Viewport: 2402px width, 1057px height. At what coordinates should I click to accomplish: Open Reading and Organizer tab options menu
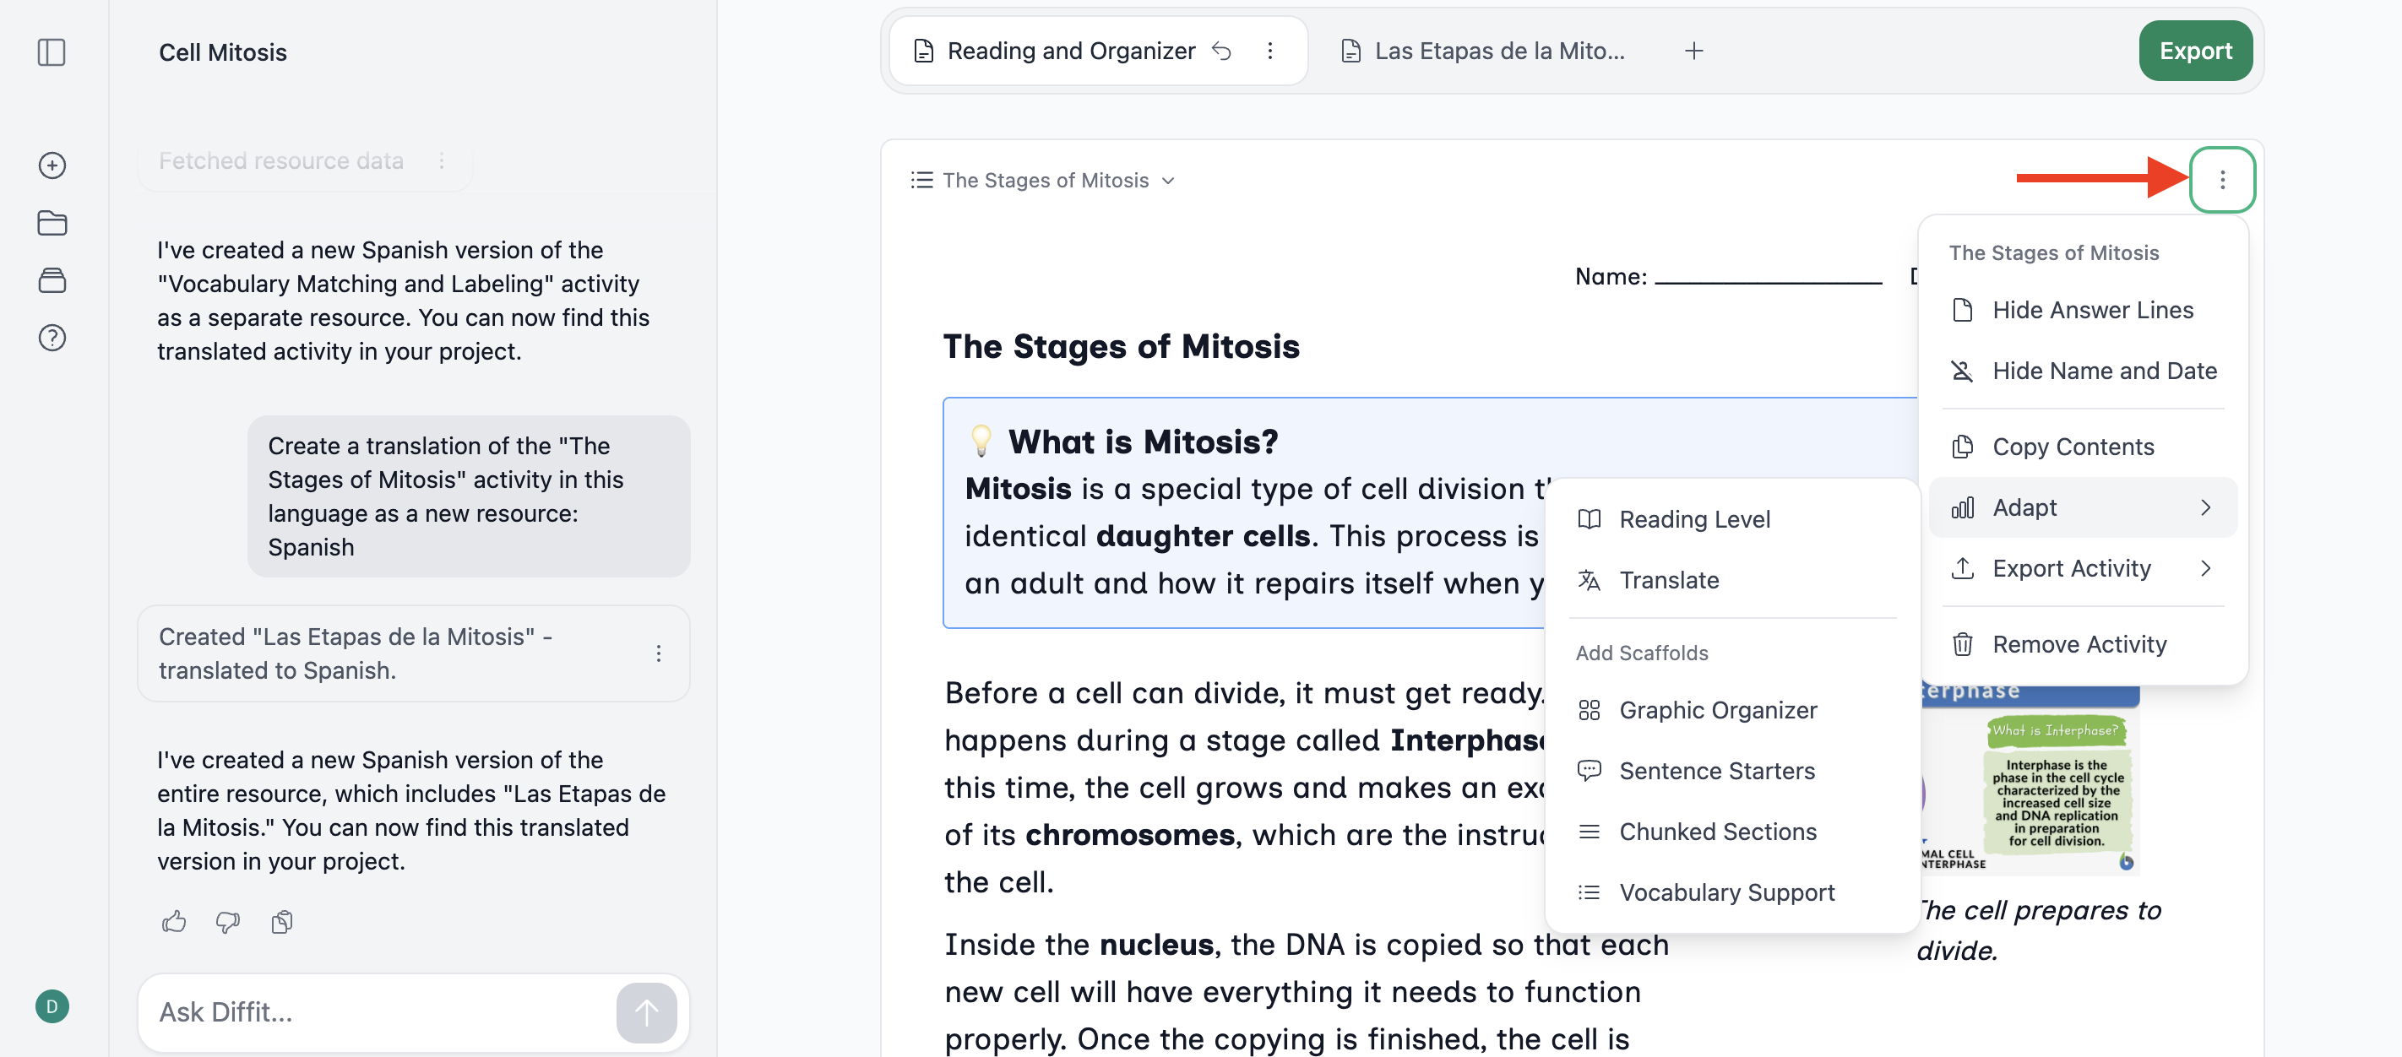coord(1269,51)
